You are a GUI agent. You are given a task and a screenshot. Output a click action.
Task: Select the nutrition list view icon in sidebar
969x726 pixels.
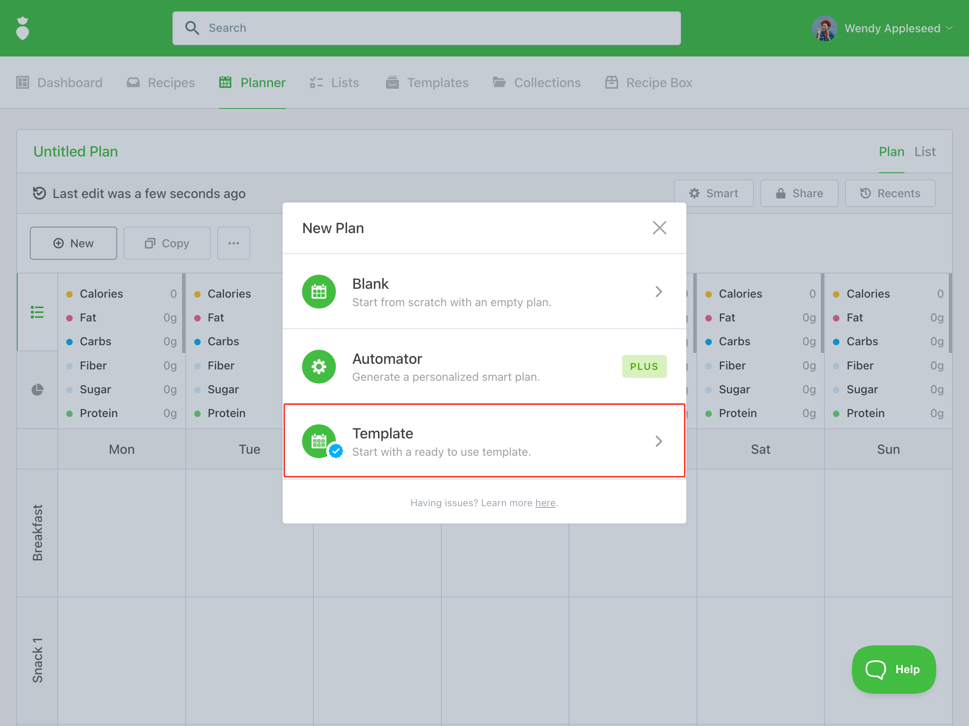coord(37,312)
